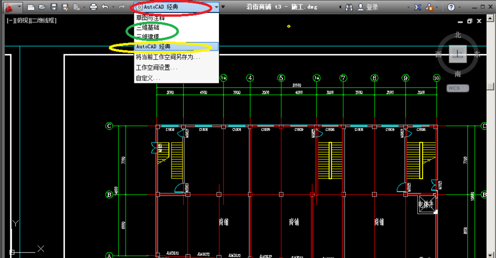
Task: Click 南 on the ViewCube compass
Action: pos(458,74)
